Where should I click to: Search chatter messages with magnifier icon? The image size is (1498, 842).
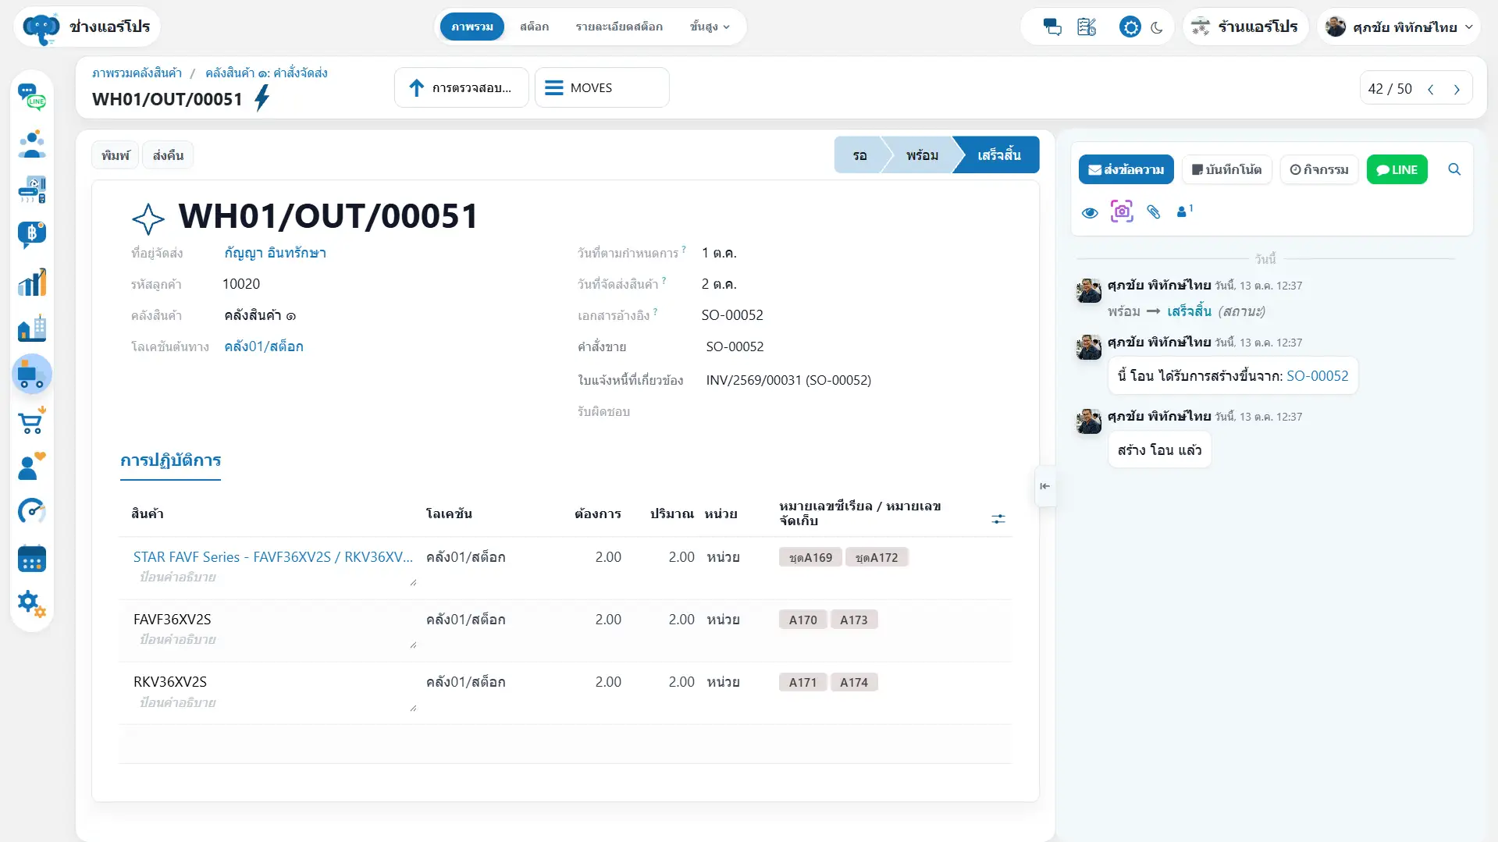click(x=1454, y=169)
